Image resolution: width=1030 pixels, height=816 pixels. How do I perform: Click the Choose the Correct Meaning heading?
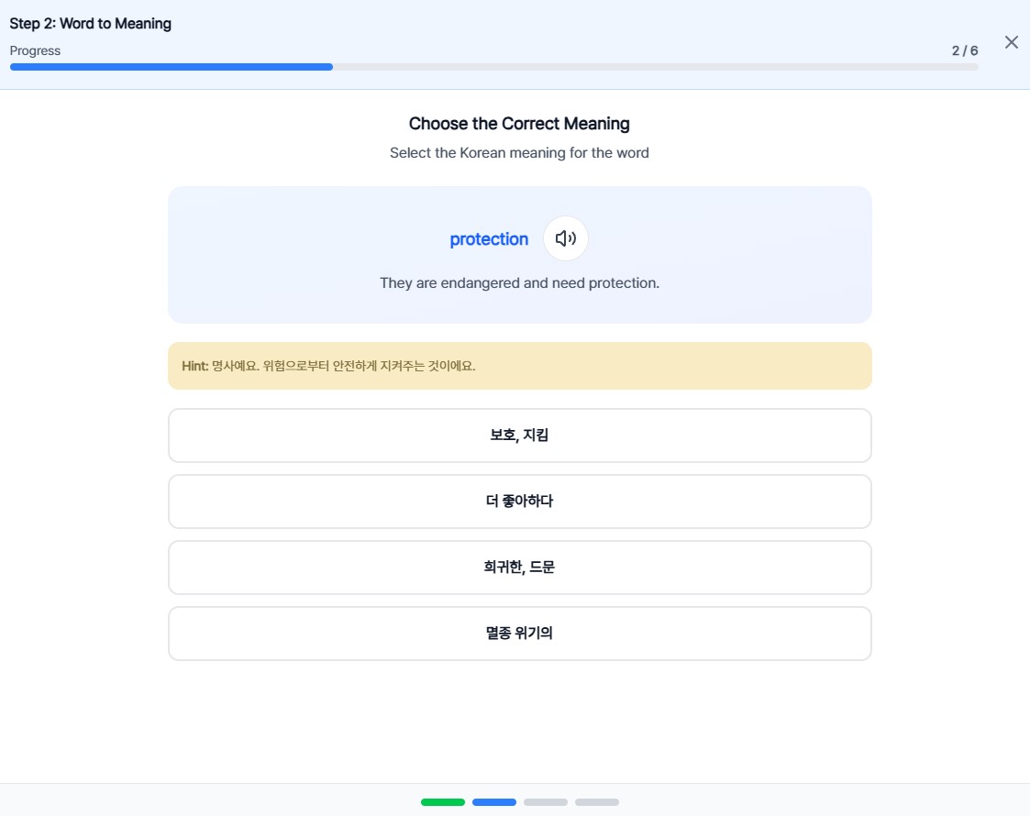[x=519, y=124]
